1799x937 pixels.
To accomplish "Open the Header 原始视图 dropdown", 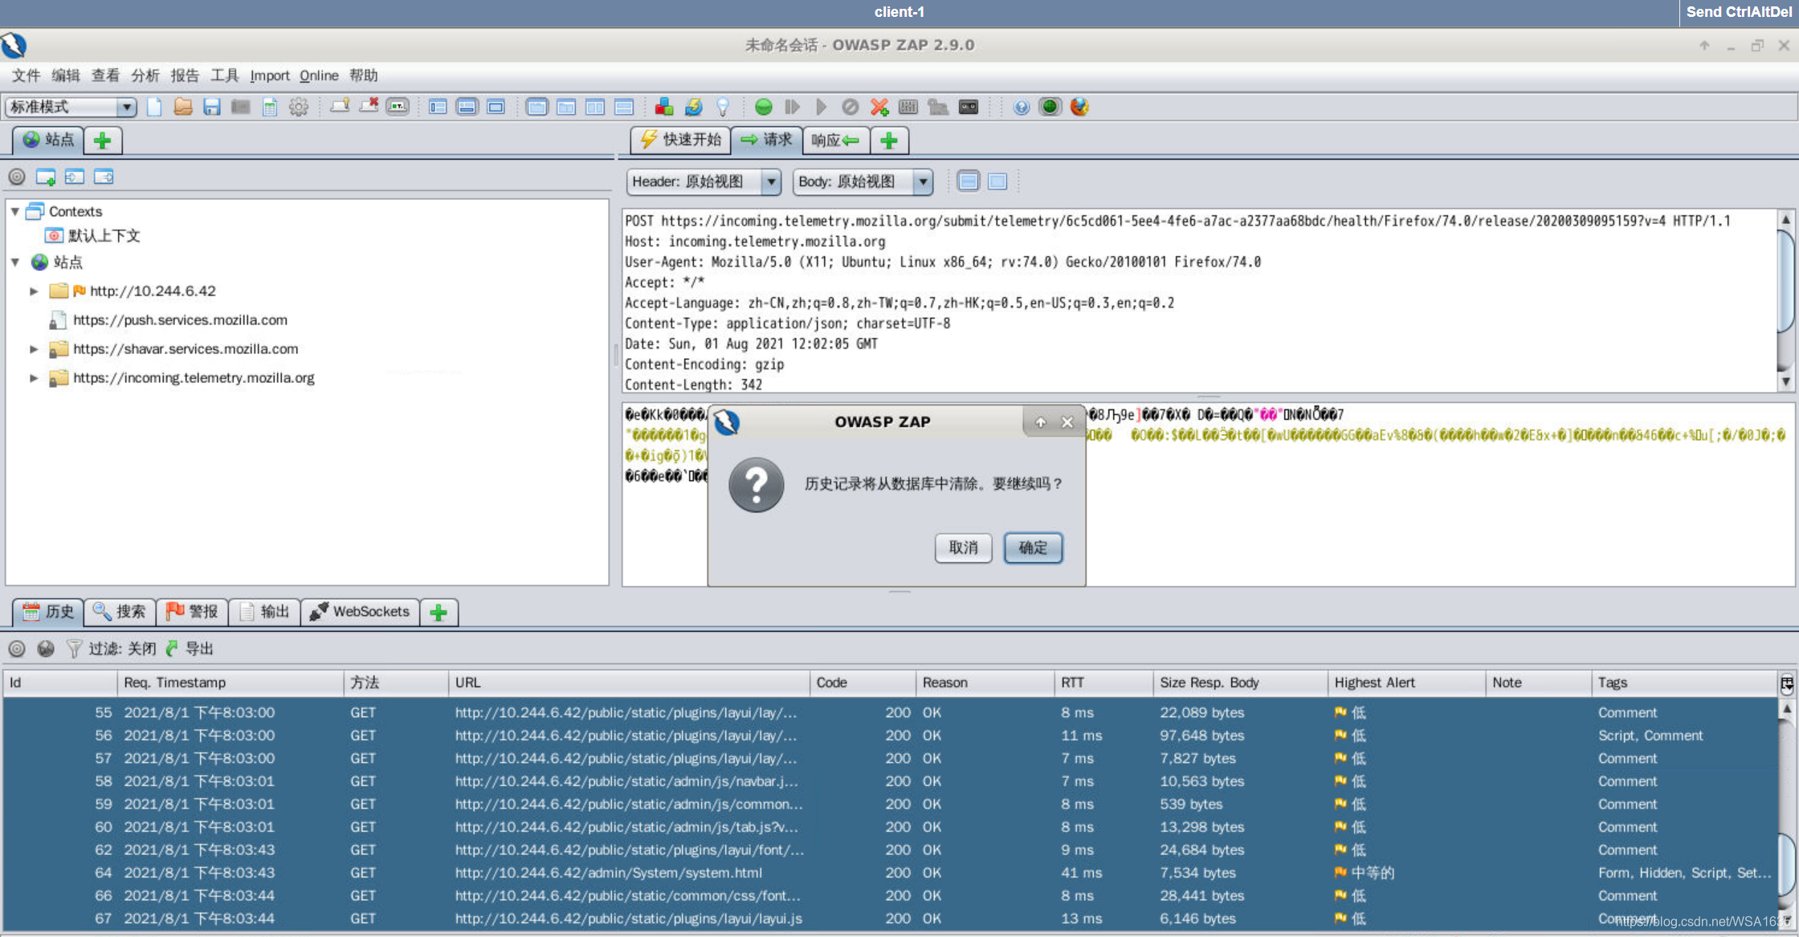I will 704,181.
